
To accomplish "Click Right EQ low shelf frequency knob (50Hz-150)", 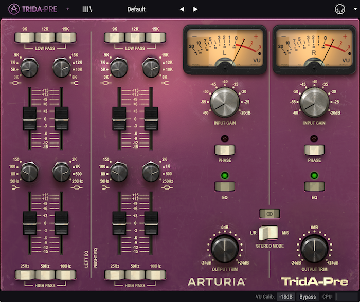I will pyautogui.click(x=119, y=172).
